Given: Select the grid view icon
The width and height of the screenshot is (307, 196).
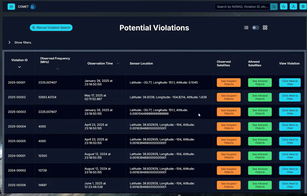Looking at the screenshot, I should click(x=265, y=28).
